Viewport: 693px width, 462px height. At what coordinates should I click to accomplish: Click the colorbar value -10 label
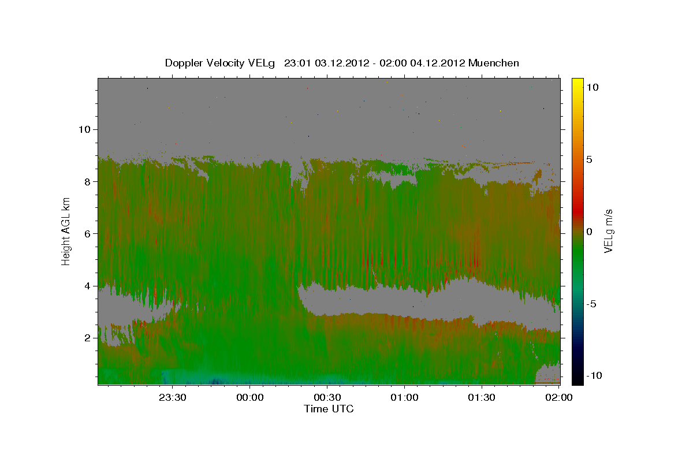pos(594,375)
